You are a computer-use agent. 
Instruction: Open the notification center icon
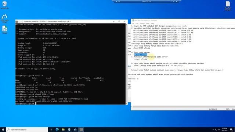(x=231, y=129)
